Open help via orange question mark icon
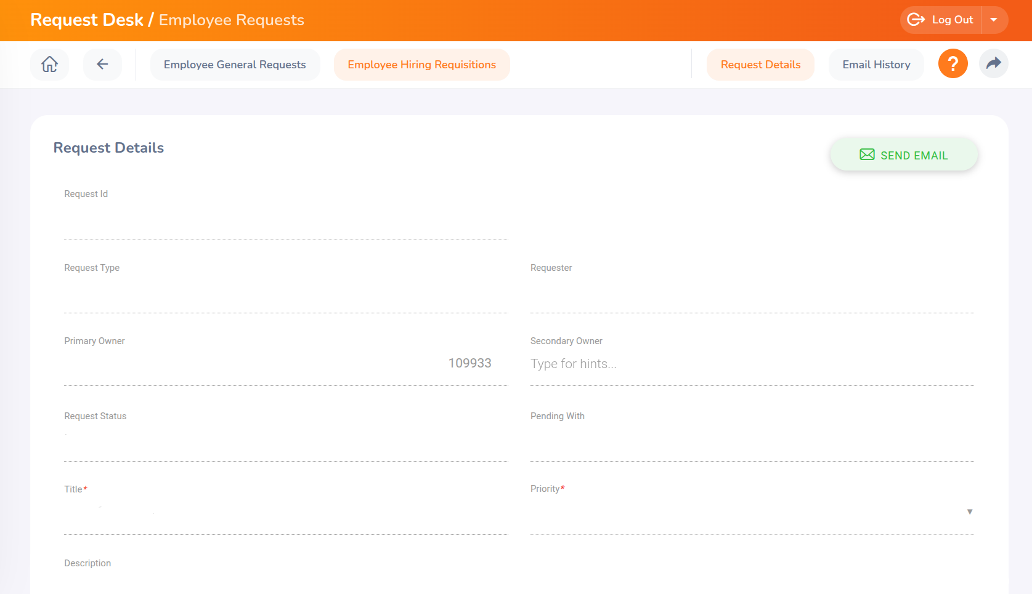This screenshot has height=594, width=1032. click(953, 63)
